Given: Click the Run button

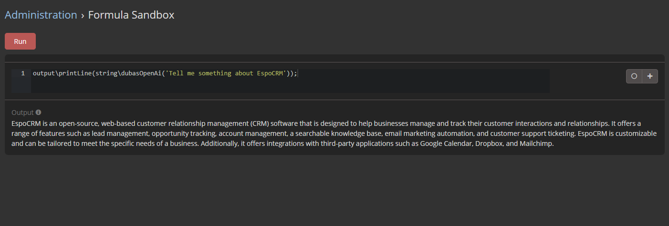Looking at the screenshot, I should tap(20, 41).
